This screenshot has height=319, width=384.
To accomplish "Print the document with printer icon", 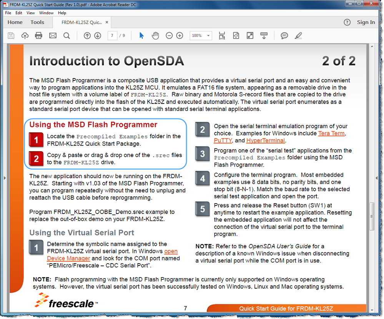I will 38,35.
